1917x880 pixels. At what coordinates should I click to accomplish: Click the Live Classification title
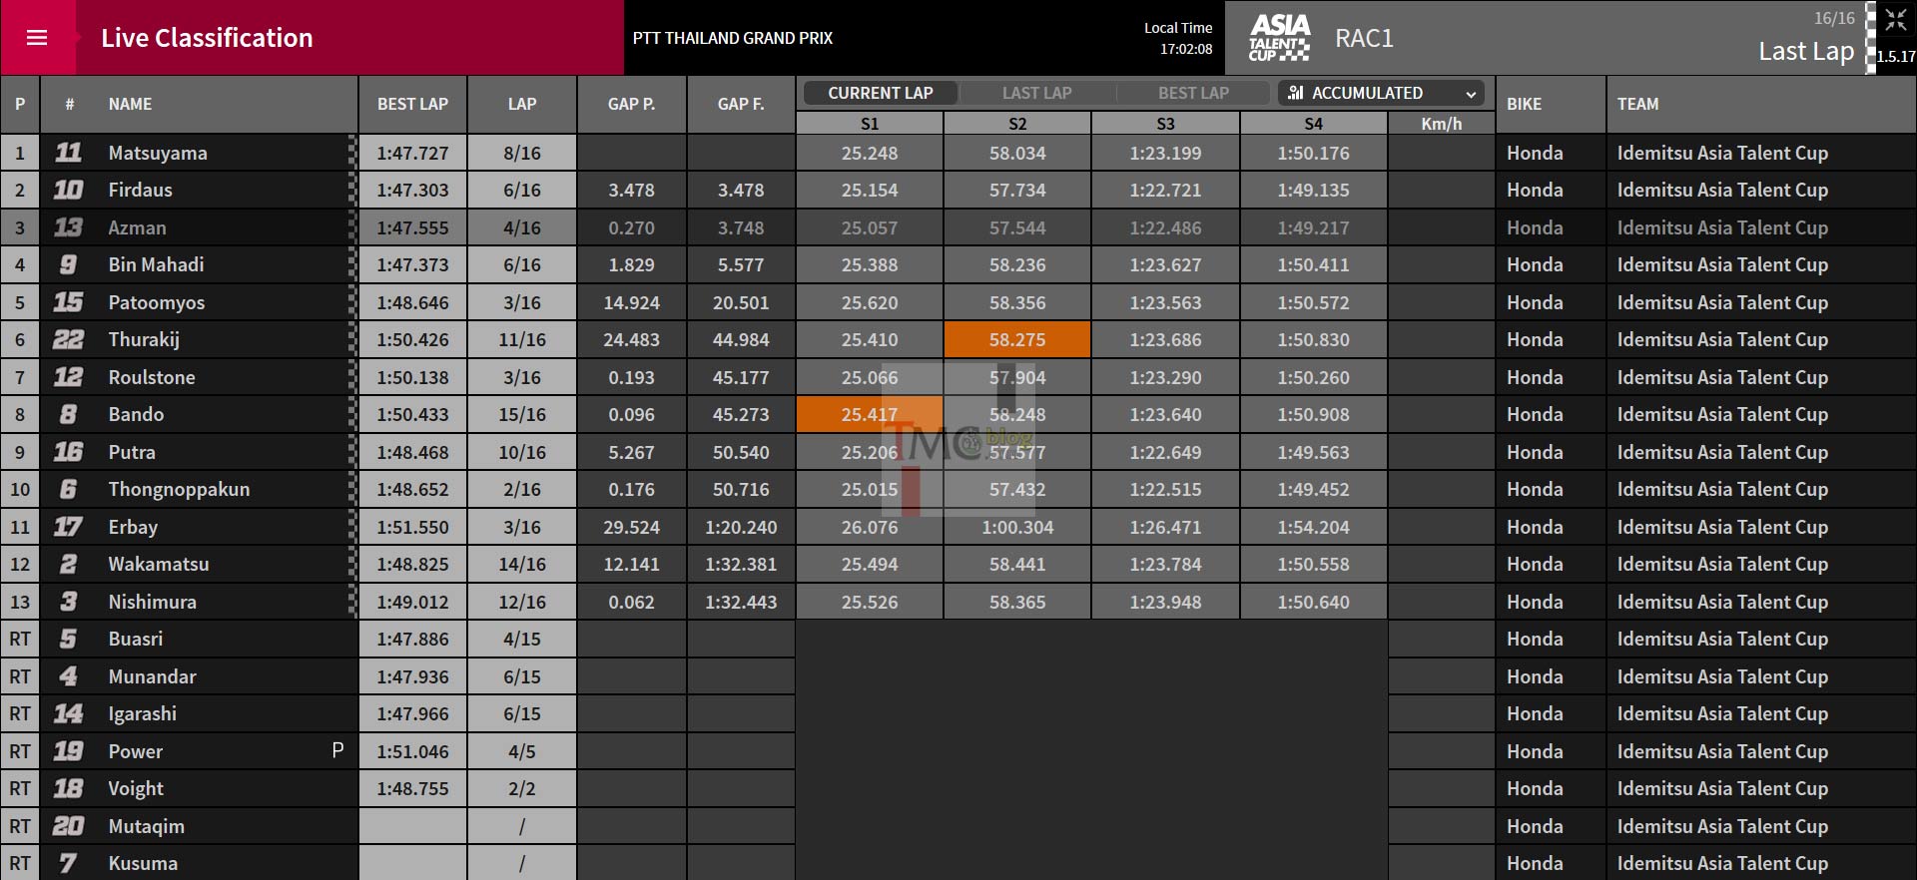(207, 38)
